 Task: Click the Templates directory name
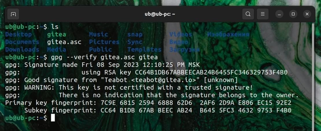tap(144, 50)
